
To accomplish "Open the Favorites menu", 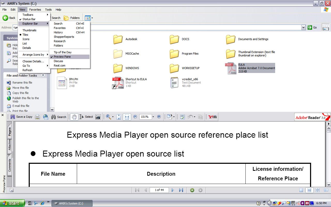I will (35, 10).
